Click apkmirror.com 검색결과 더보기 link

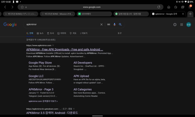point(43,101)
